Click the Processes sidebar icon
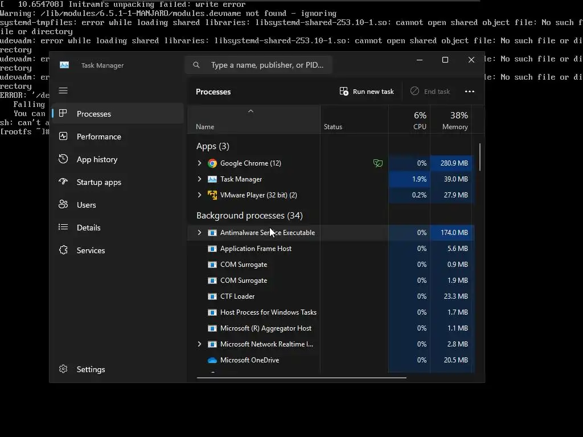The image size is (583, 437). click(x=63, y=113)
